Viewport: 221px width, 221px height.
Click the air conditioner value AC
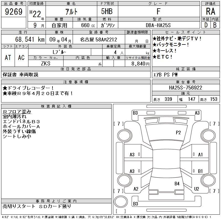point(21,57)
